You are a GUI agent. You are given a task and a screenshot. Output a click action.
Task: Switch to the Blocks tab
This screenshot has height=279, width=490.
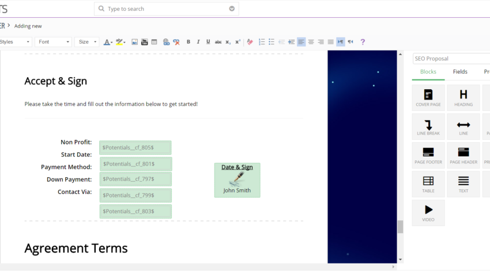coord(428,72)
